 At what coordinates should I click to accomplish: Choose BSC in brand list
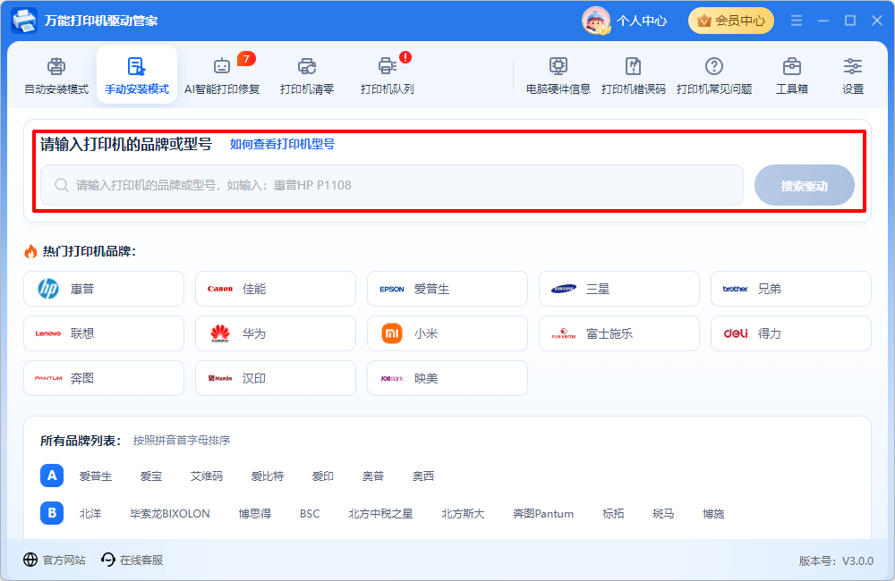[310, 514]
